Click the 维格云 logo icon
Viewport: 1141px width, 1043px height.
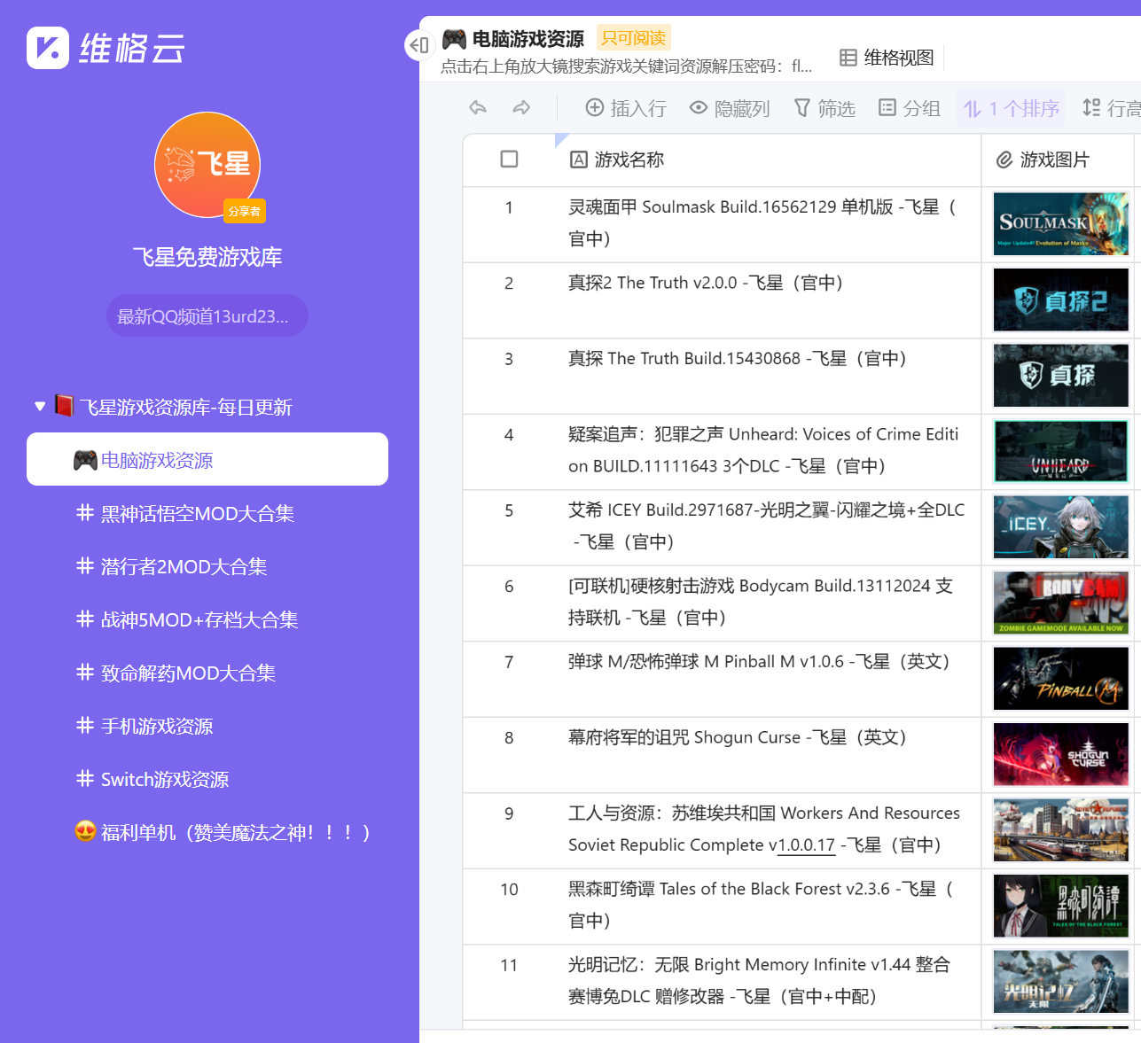tap(48, 48)
